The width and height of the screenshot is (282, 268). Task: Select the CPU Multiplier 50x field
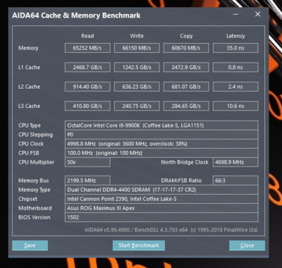click(x=87, y=162)
